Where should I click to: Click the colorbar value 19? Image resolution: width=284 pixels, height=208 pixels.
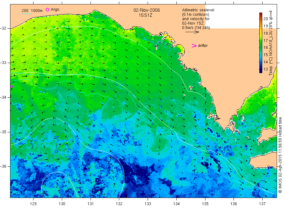click(265, 26)
